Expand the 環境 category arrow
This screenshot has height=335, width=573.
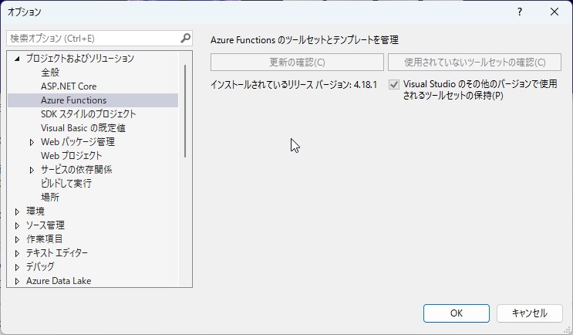[x=17, y=211]
